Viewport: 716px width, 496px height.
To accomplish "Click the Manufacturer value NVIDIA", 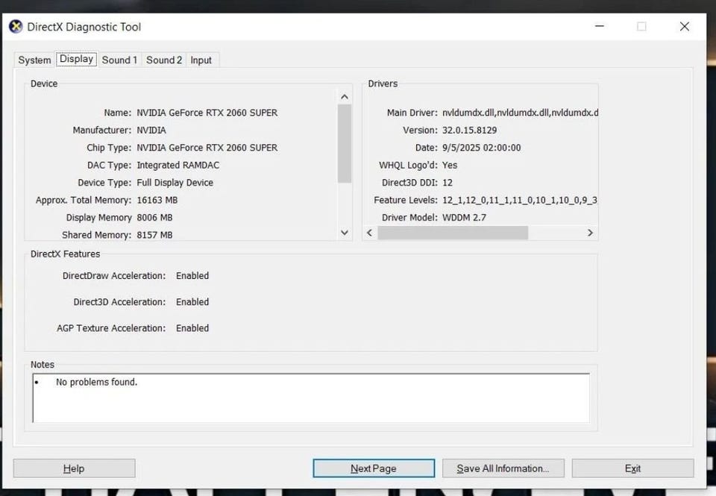I will click(151, 131).
